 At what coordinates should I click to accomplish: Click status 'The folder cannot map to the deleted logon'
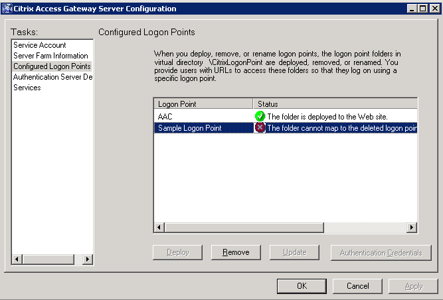coord(342,128)
